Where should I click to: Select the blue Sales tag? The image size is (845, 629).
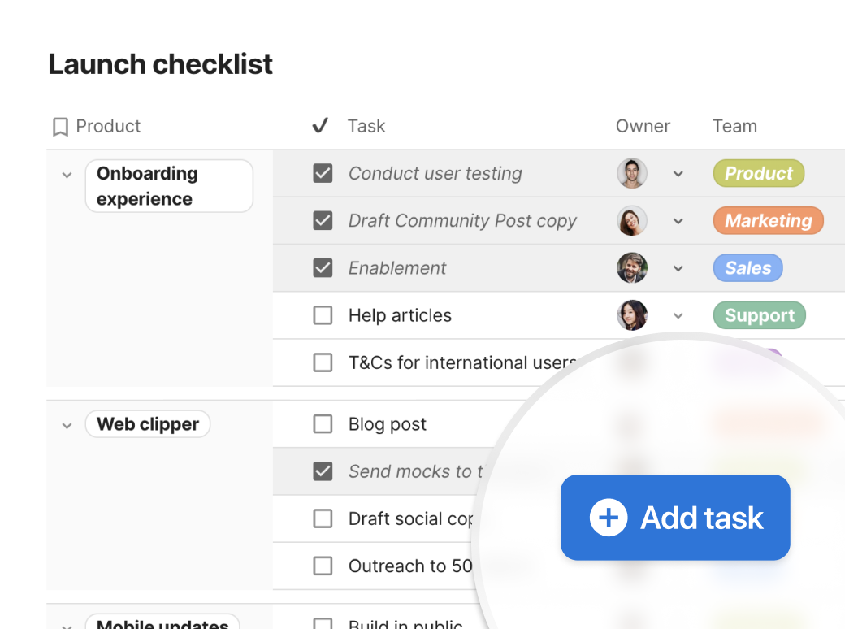point(747,268)
